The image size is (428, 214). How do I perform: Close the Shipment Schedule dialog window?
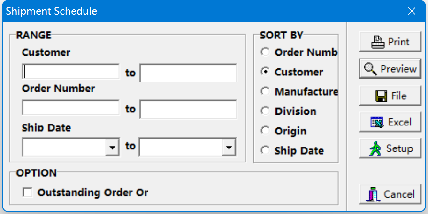point(412,11)
